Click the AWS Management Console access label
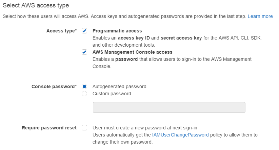Viewport: 279px width, 150px height. [x=133, y=52]
